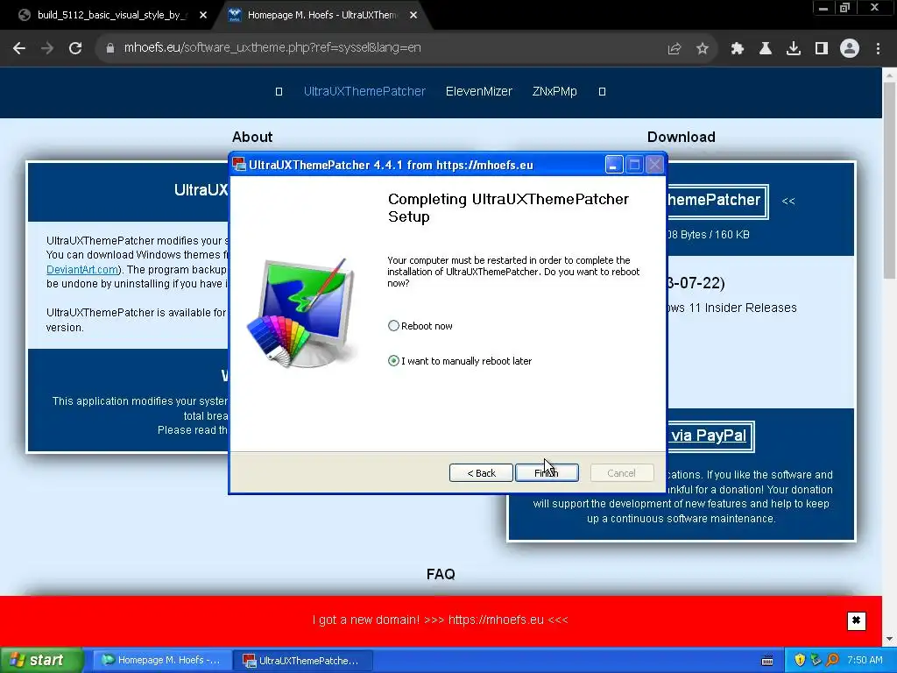Open Chrome three-dot menu
897x673 pixels.
point(878,49)
